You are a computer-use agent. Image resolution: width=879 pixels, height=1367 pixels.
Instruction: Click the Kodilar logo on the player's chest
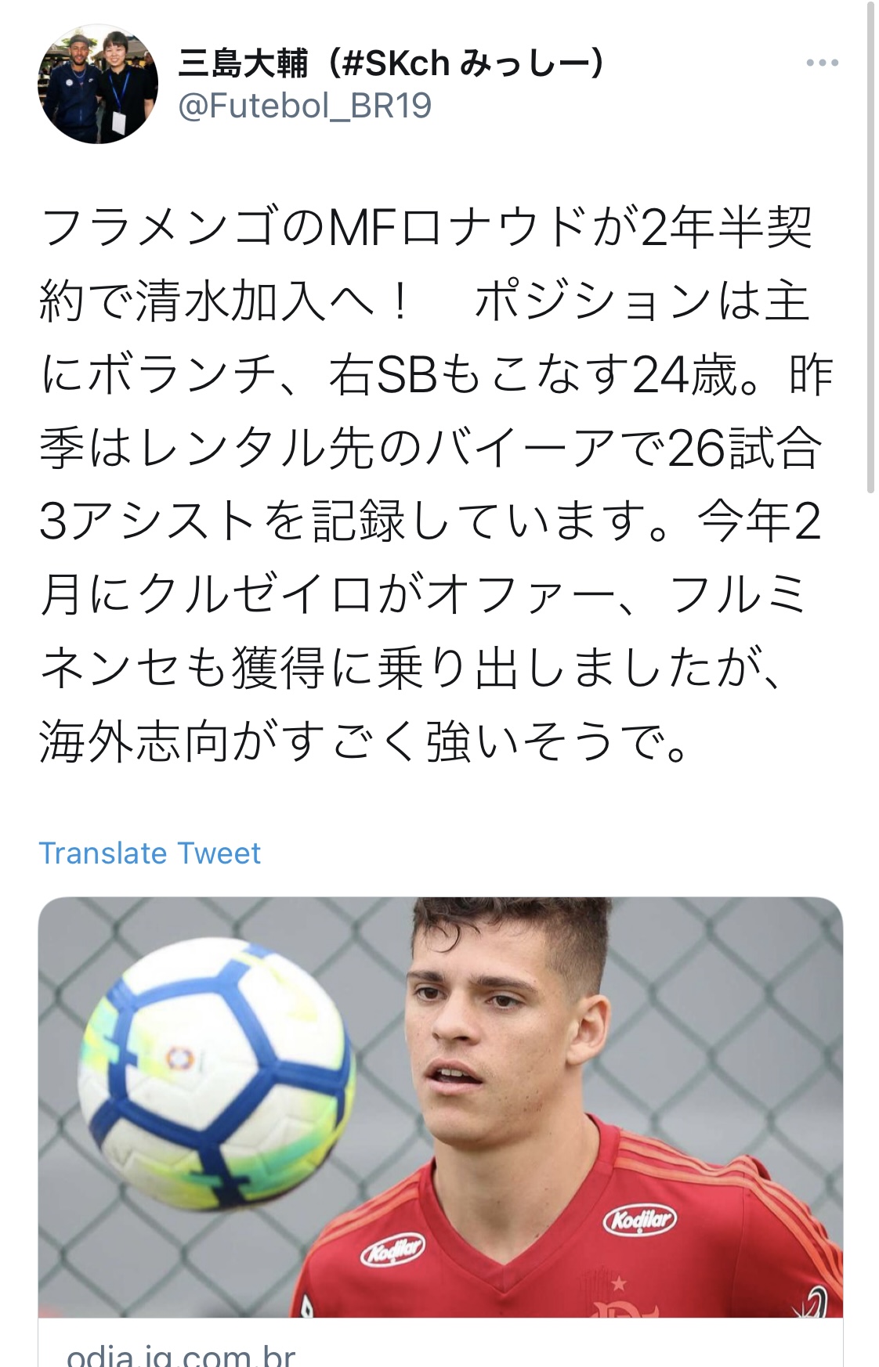click(x=639, y=1219)
